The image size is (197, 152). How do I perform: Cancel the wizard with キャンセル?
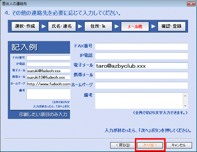(x=179, y=145)
